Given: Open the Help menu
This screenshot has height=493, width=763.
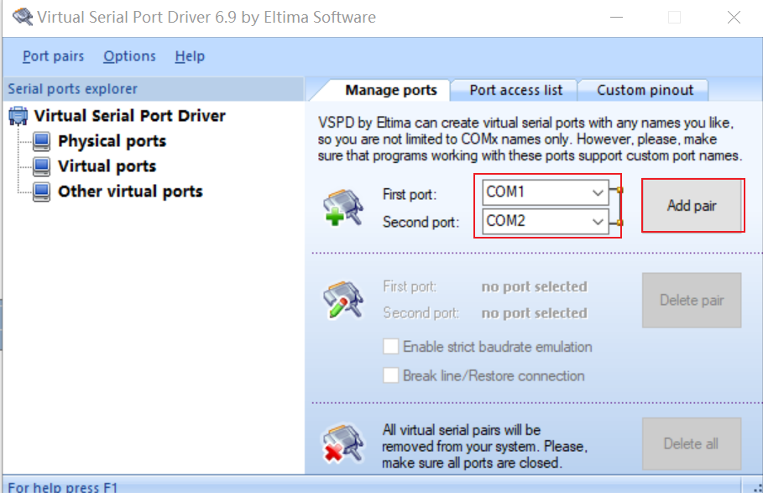Looking at the screenshot, I should [190, 56].
